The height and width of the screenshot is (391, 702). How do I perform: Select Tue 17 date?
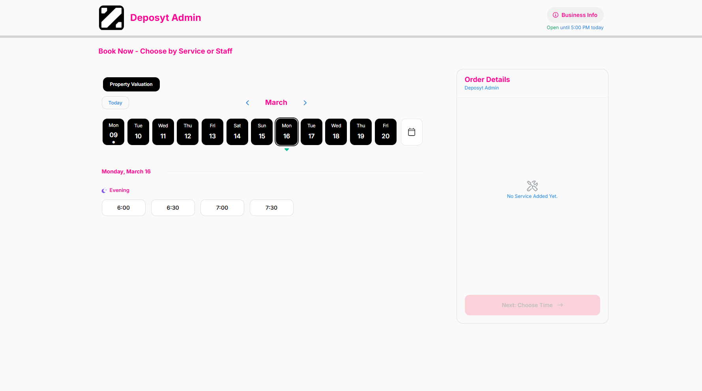click(x=311, y=132)
